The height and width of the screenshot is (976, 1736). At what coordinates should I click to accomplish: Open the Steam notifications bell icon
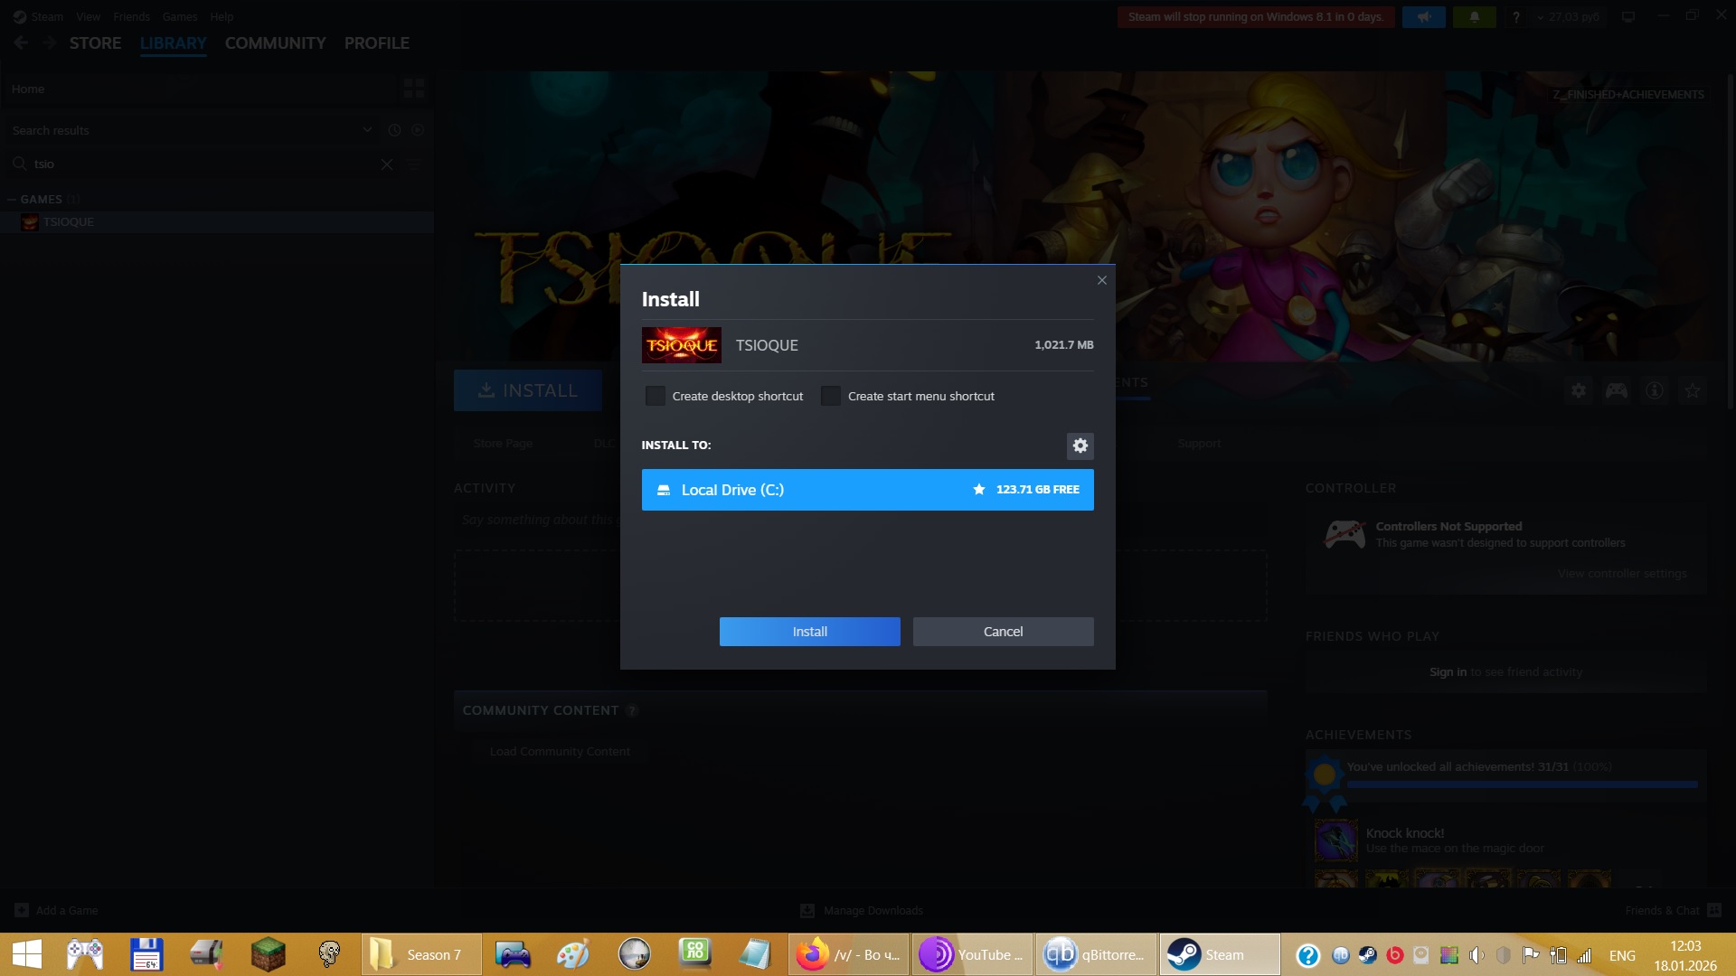(1474, 17)
